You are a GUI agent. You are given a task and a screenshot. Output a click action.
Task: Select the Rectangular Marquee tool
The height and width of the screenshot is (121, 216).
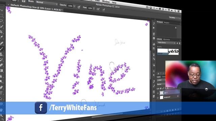pyautogui.click(x=1, y=15)
